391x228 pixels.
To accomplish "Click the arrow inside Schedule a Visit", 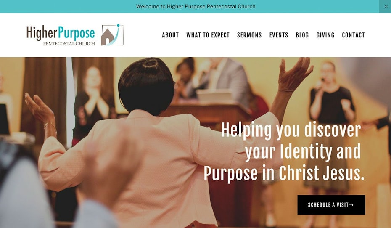I will [x=351, y=205].
